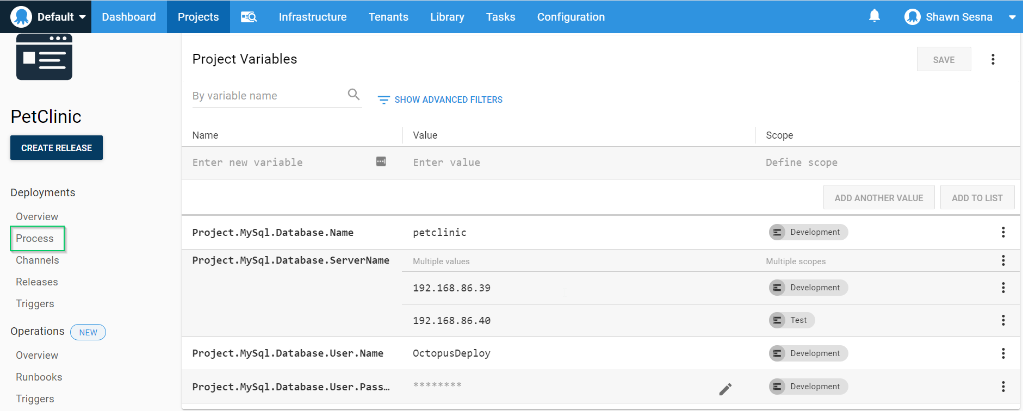Click the variable type icon in new variable row
This screenshot has height=411, width=1023.
click(381, 161)
